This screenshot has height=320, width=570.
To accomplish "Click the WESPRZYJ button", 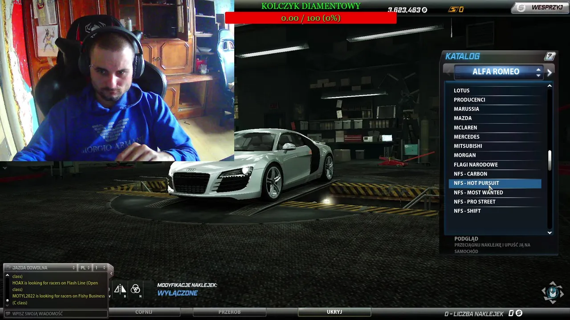I will (540, 8).
